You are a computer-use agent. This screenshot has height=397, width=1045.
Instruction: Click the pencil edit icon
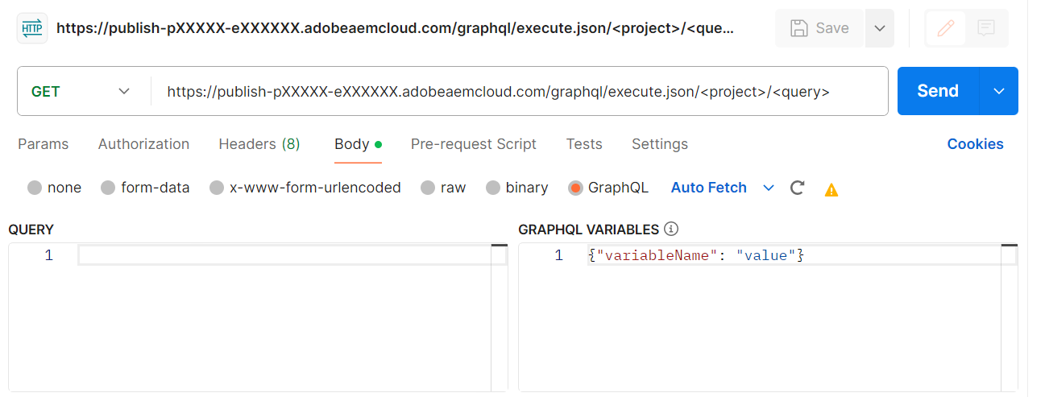[x=945, y=28]
